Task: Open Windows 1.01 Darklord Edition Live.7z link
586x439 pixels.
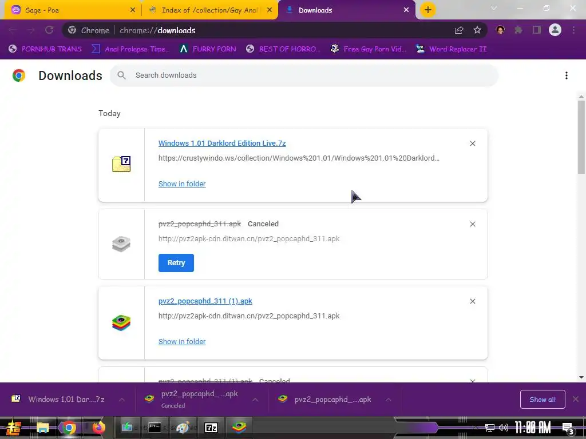Action: click(x=222, y=143)
